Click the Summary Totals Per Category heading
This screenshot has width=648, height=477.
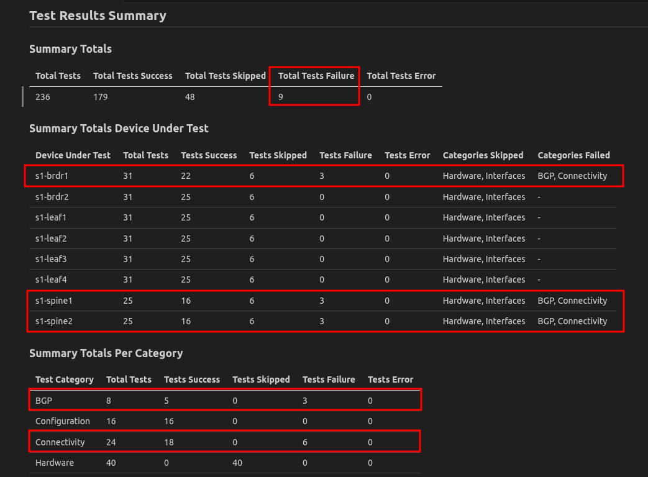106,353
